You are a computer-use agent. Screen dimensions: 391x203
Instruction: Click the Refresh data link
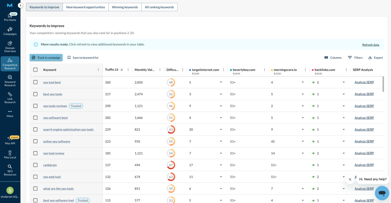pyautogui.click(x=371, y=45)
